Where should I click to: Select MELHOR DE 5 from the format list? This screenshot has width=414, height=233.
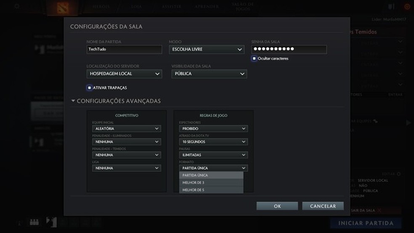coord(211,190)
